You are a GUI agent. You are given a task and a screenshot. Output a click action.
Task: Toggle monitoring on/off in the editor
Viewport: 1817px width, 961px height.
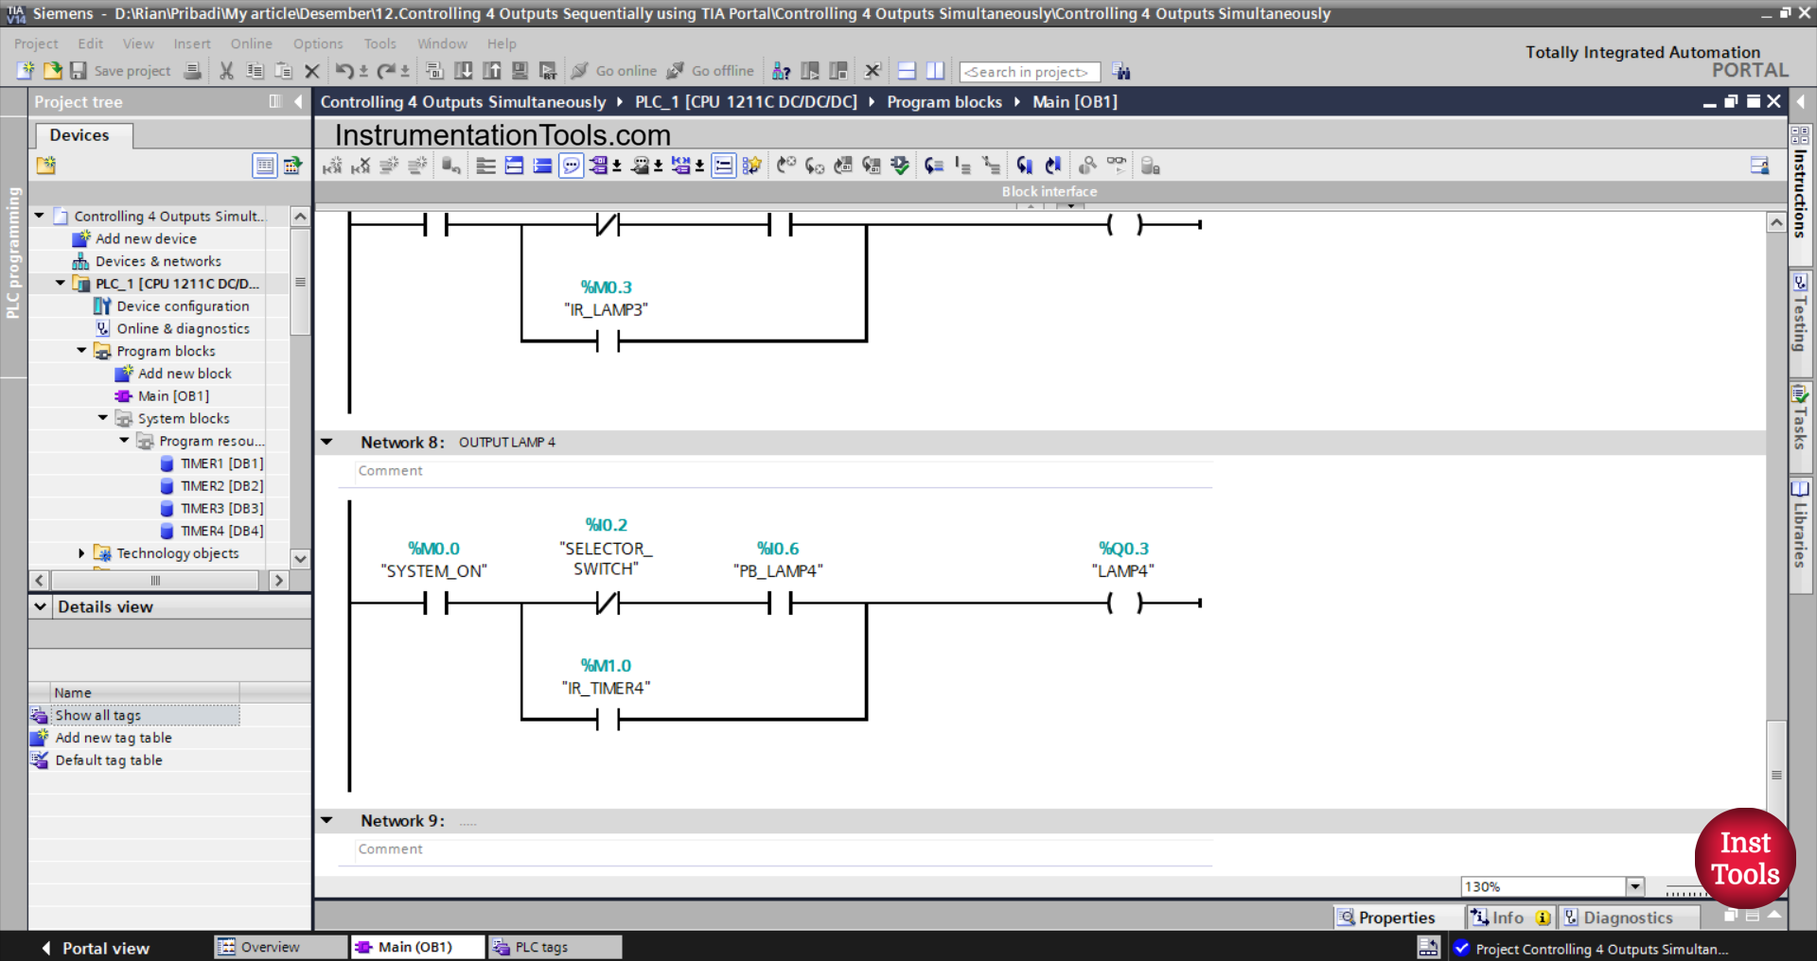(x=1117, y=166)
